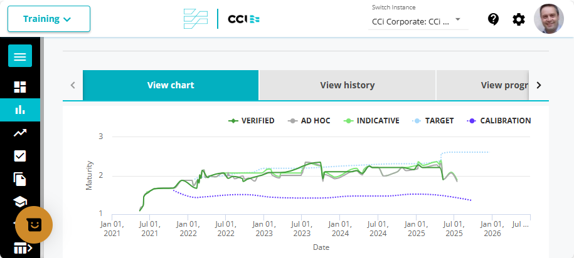574x258 pixels.
Task: Switch to the View history tab
Action: [x=347, y=85]
